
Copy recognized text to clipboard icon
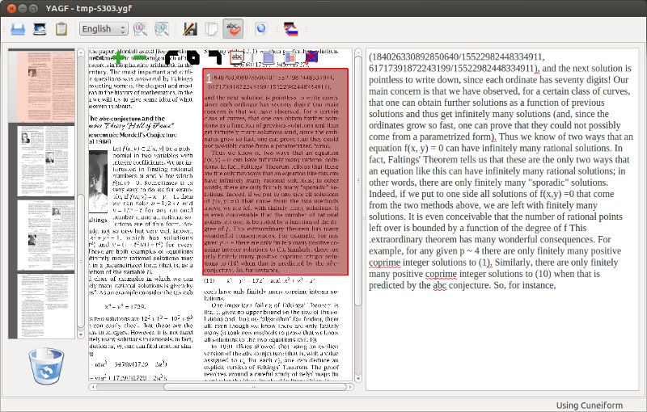coord(211,29)
